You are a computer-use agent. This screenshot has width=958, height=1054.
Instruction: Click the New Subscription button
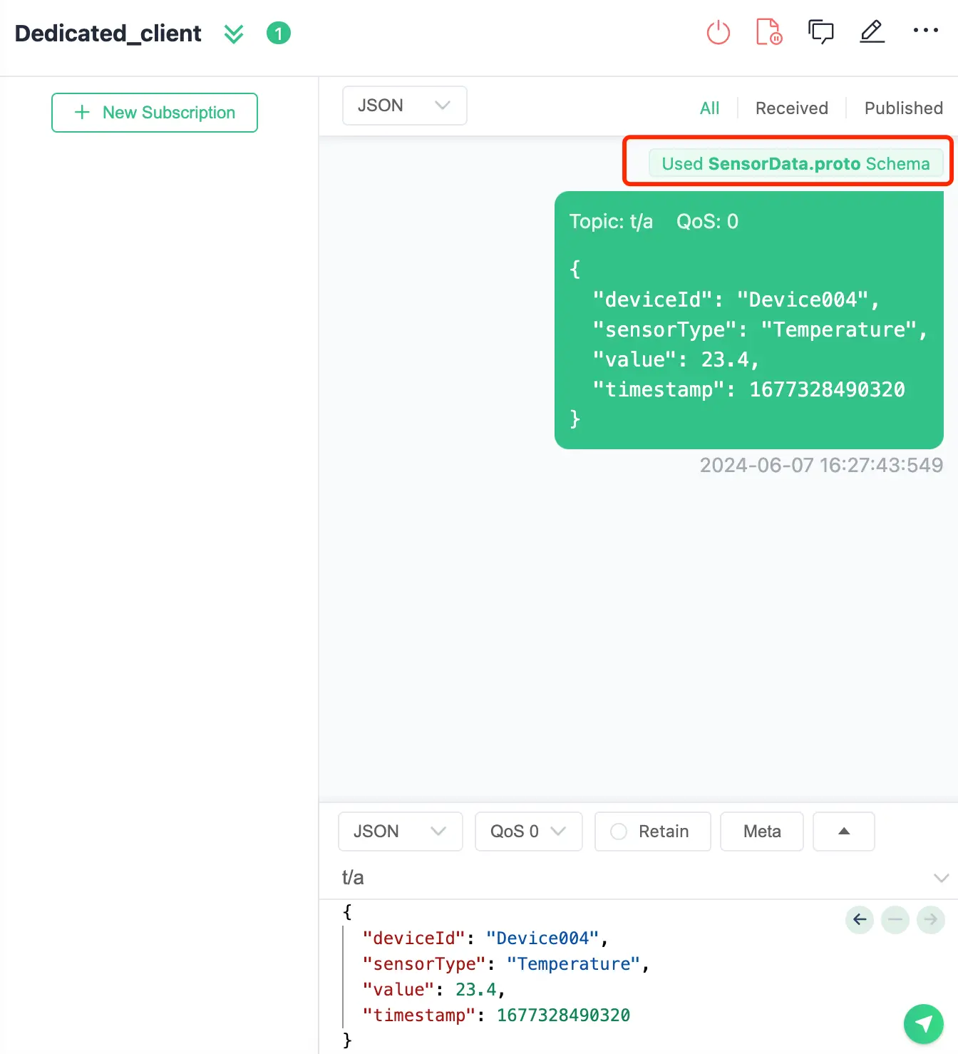coord(155,113)
